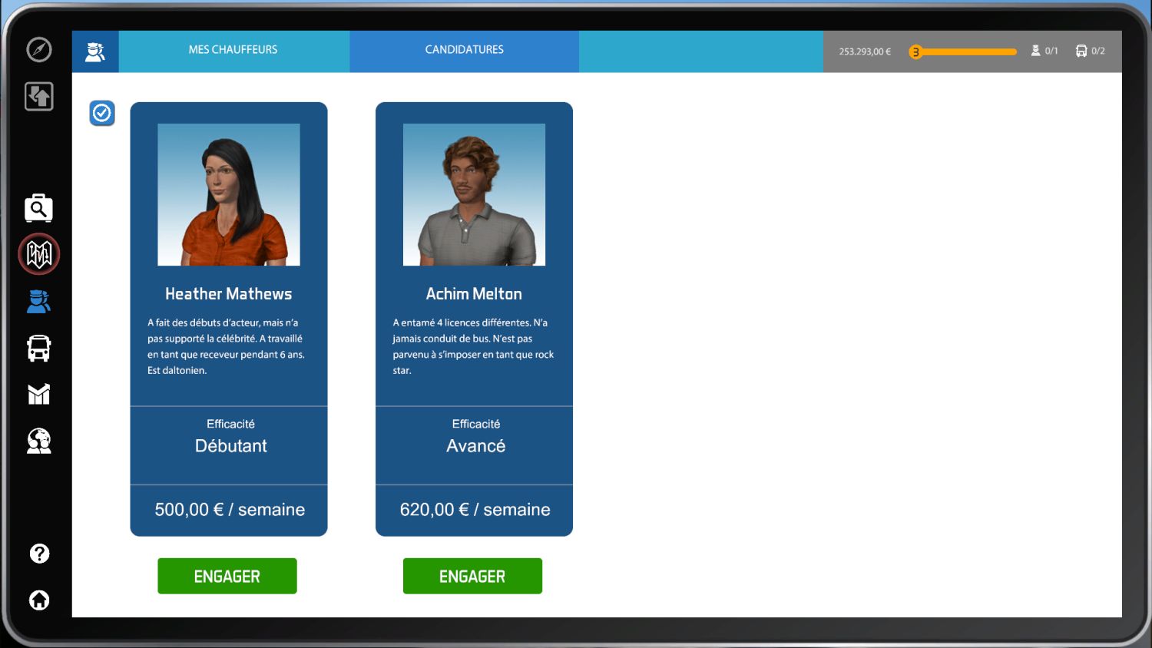Open the globe with person icon
Viewport: 1152px width, 648px height.
coord(39,441)
